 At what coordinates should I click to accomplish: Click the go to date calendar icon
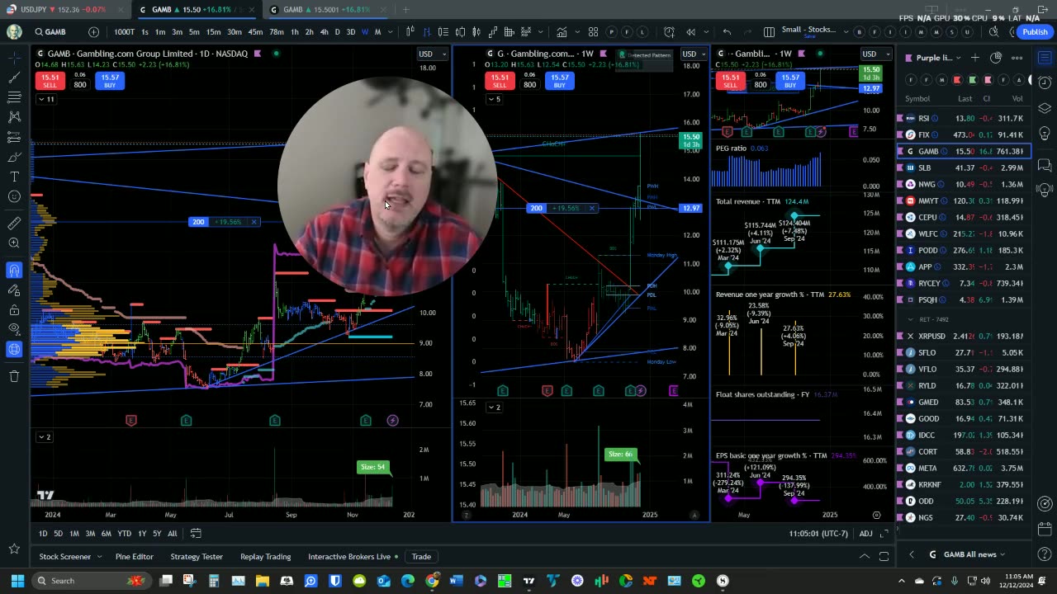[x=196, y=534]
